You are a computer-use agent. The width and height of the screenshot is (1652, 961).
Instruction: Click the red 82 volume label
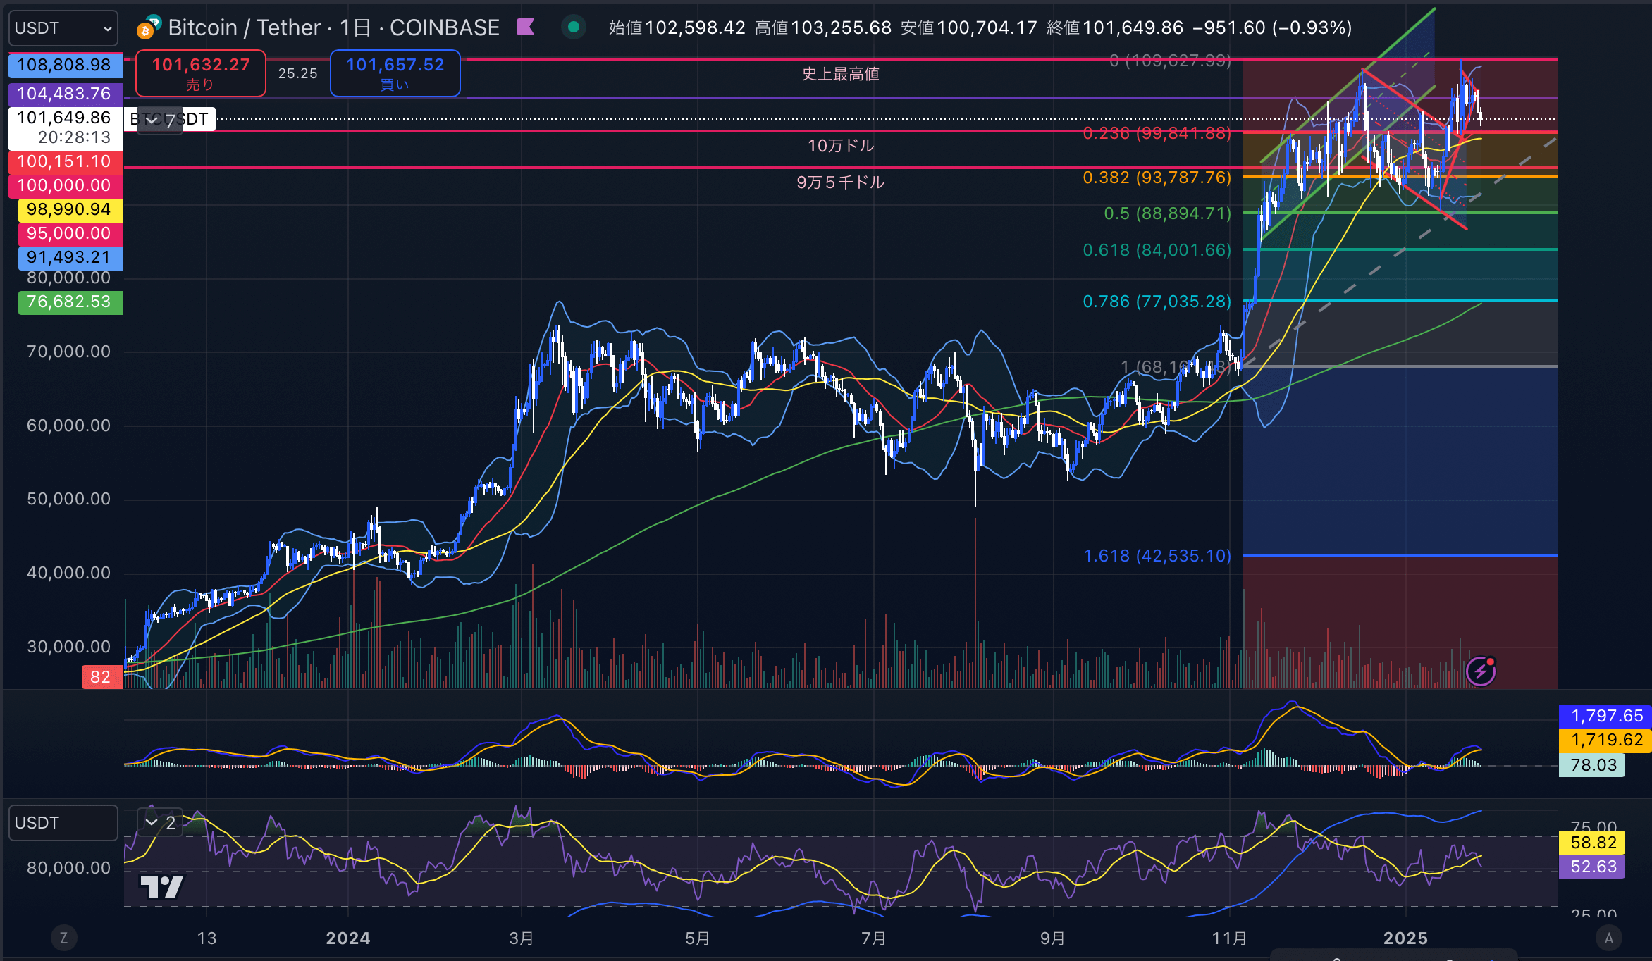(x=101, y=677)
